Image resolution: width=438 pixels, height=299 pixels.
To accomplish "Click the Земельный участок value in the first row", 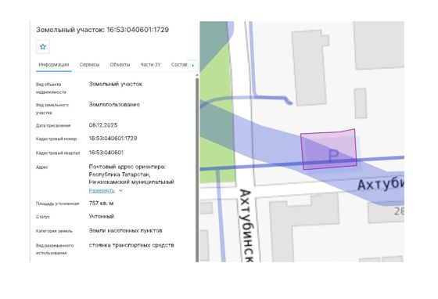I will tap(116, 84).
